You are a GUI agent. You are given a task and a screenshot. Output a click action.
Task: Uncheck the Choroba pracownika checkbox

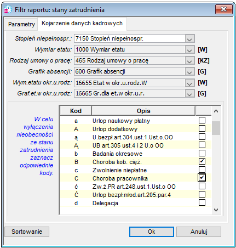pyautogui.click(x=202, y=178)
